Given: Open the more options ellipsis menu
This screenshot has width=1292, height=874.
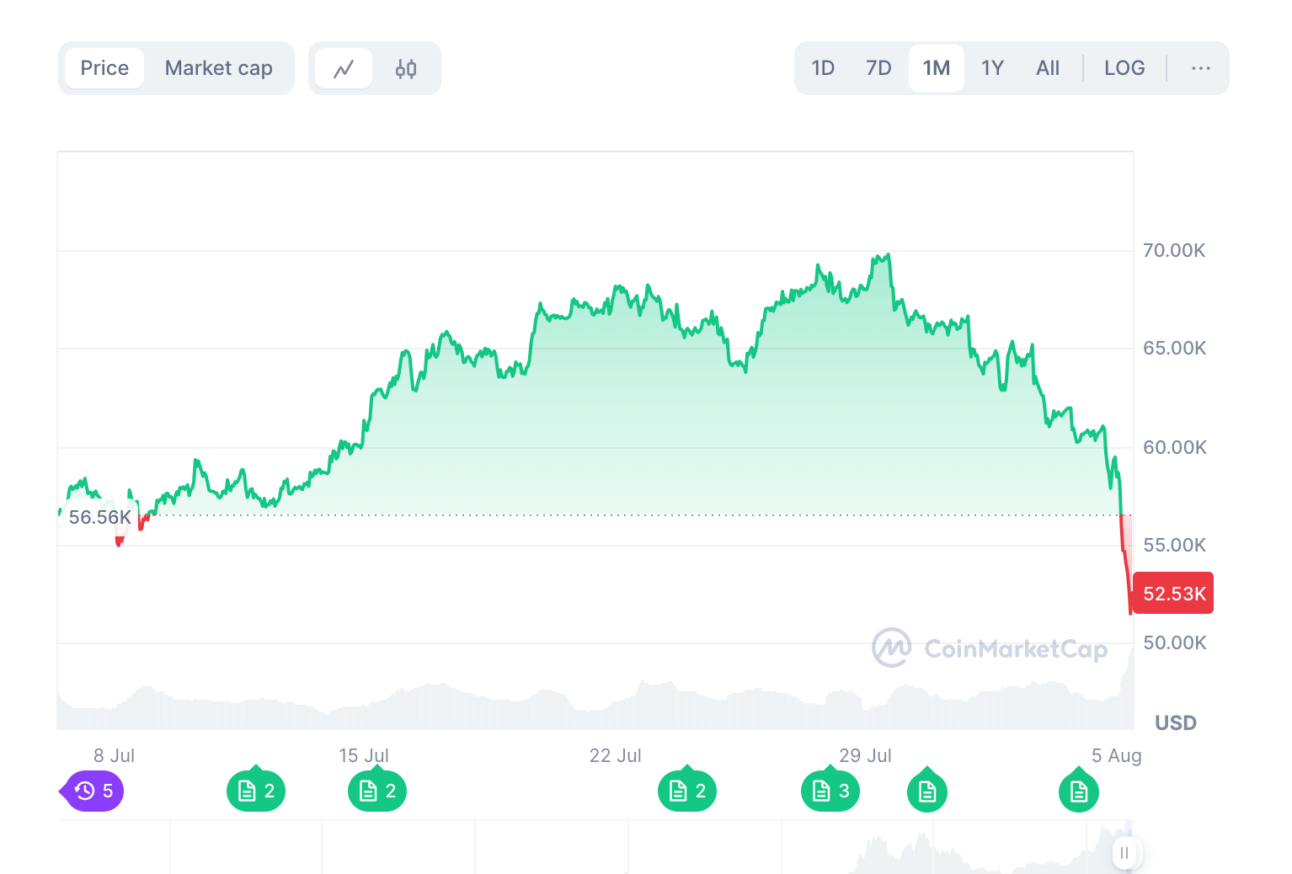Looking at the screenshot, I should click(x=1199, y=68).
